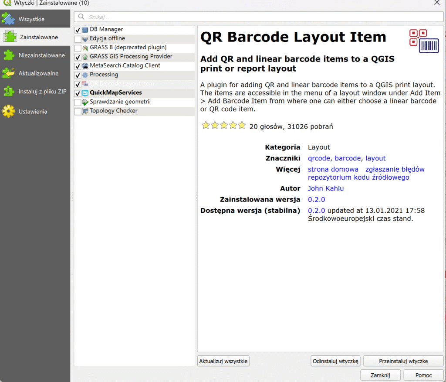Image resolution: width=446 pixels, height=382 pixels.
Task: Disable the QuickMapServices checkbox
Action: [x=78, y=93]
